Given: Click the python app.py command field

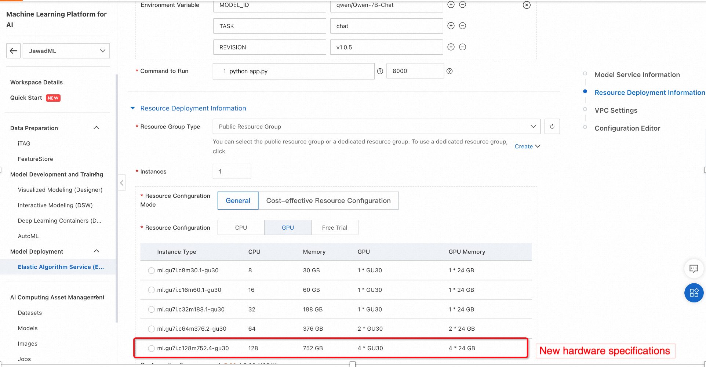Looking at the screenshot, I should [294, 71].
